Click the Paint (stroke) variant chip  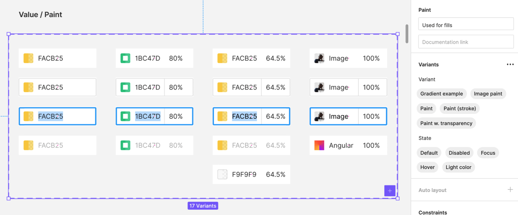pyautogui.click(x=459, y=108)
